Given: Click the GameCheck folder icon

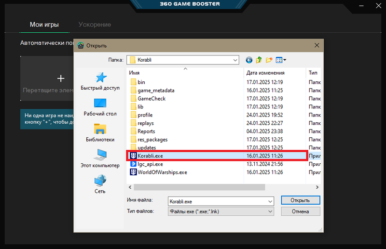Looking at the screenshot, I should click(133, 98).
